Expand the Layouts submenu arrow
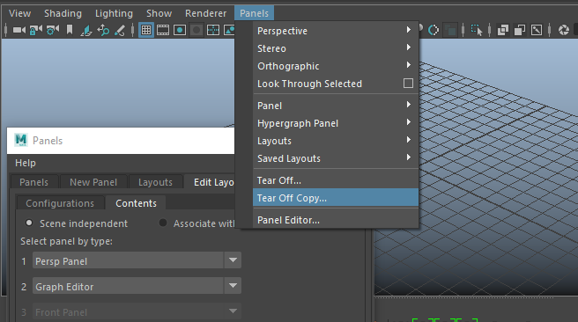Viewport: 578px width, 322px height. coord(409,140)
